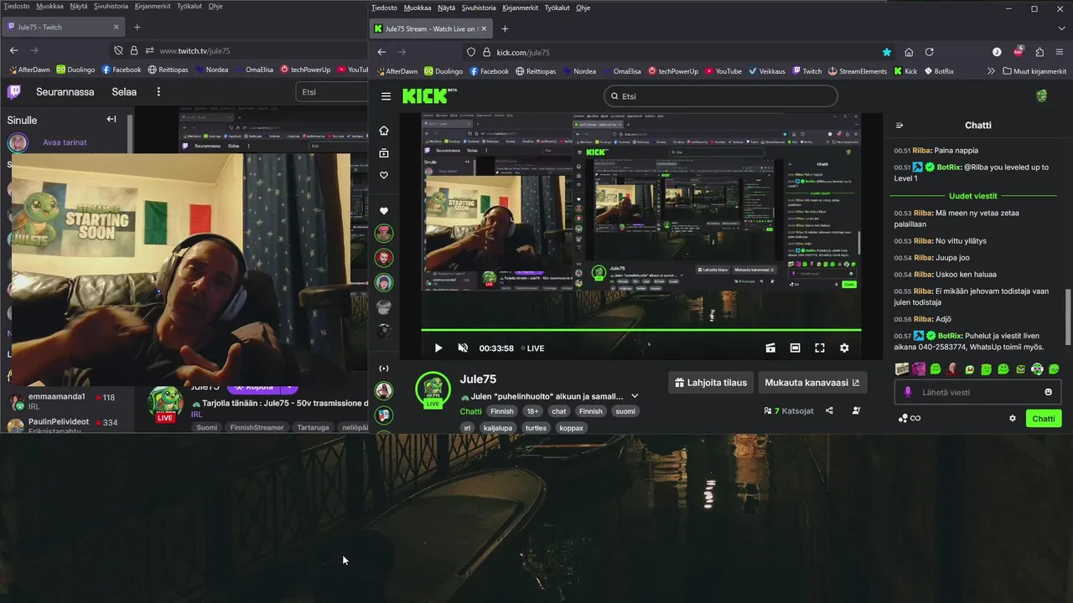This screenshot has height=603, width=1073.
Task: Click the Twitch logo
Action: [14, 91]
